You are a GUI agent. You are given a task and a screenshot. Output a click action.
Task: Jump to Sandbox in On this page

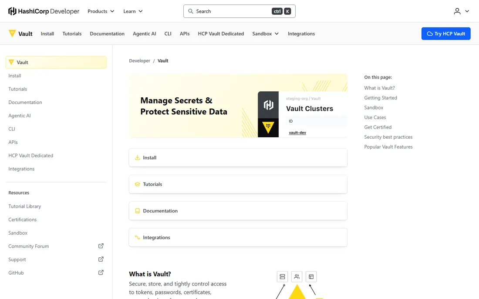374,108
